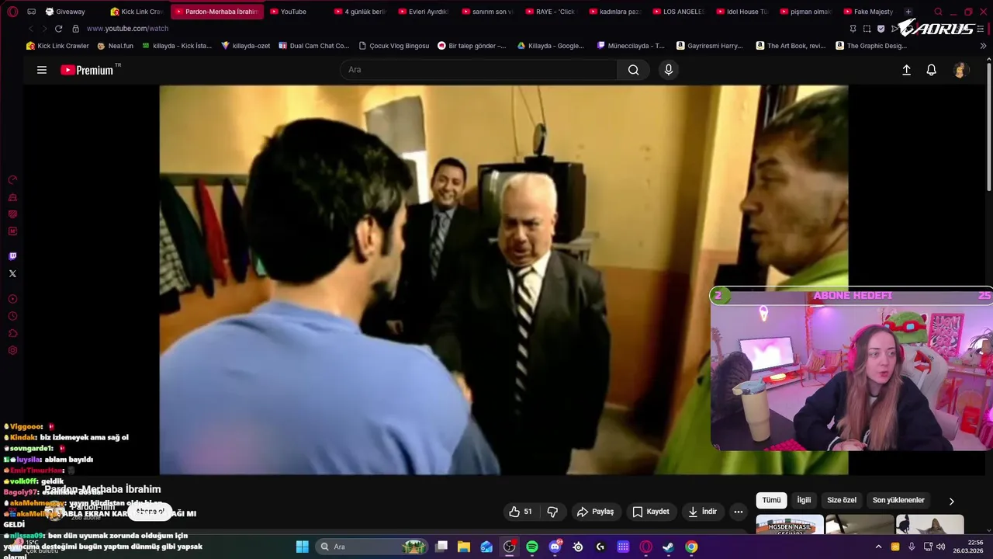Screen dimensions: 993x559
Task: Reload the page with the refresh icon
Action: point(58,29)
